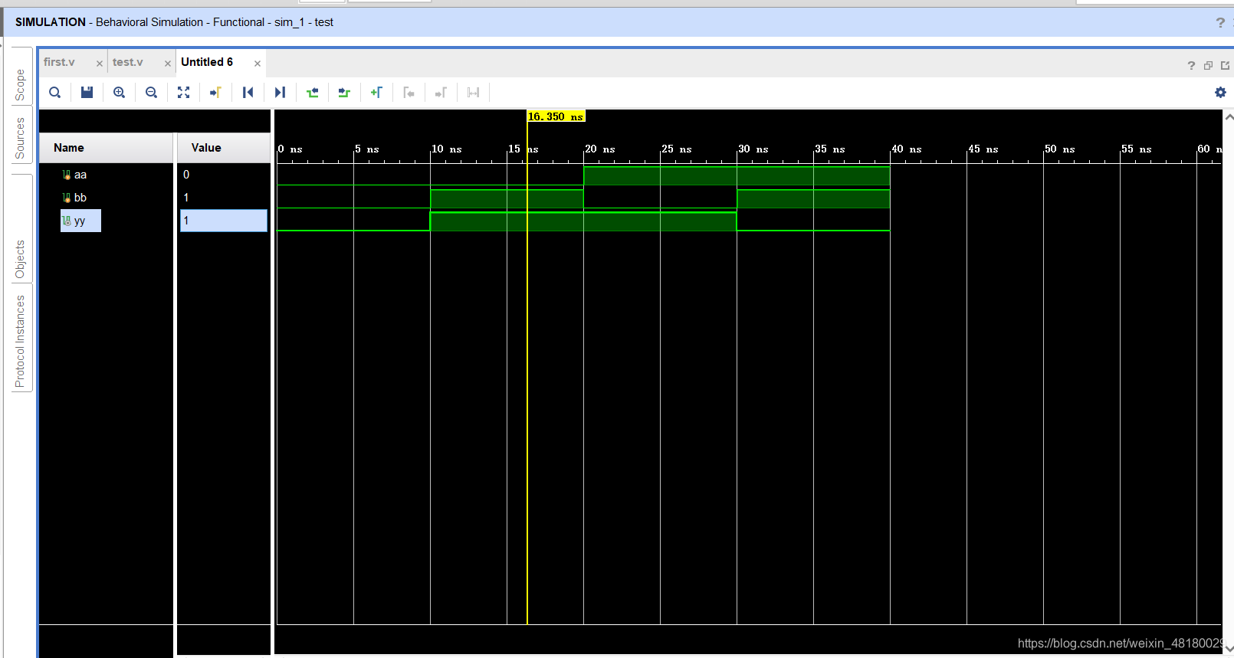Click the Previous Marker icon
This screenshot has height=658, width=1234.
coord(409,93)
